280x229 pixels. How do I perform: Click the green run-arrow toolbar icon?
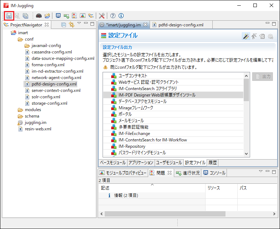pyautogui.click(x=66, y=16)
